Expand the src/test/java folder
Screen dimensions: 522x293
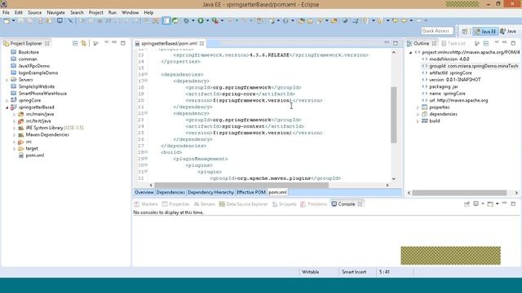pos(15,121)
